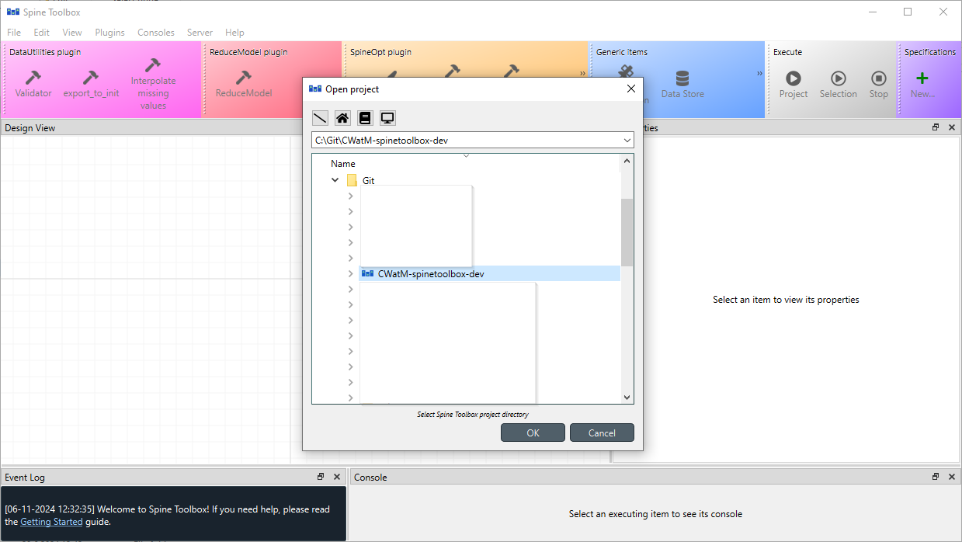Execute the whole Project
The image size is (962, 542).
point(794,85)
